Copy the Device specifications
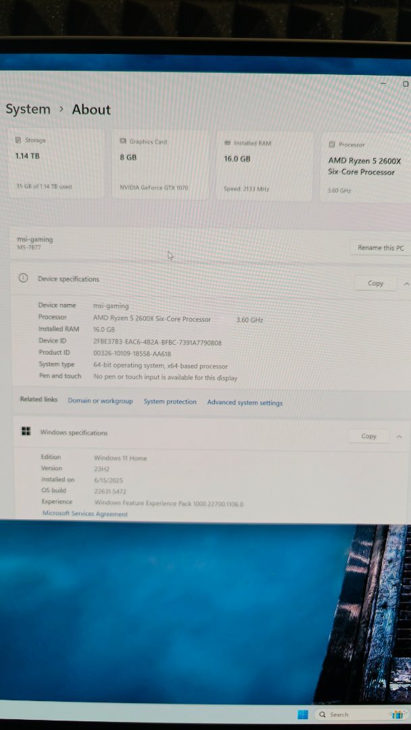The image size is (411, 730). point(375,283)
